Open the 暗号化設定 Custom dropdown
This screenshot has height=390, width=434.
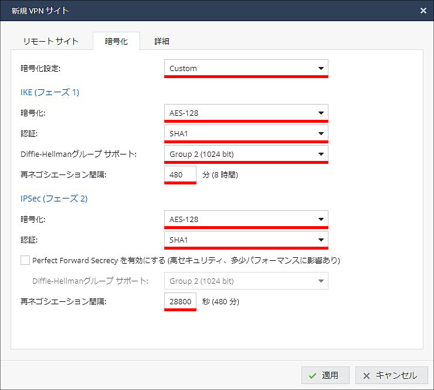(246, 68)
